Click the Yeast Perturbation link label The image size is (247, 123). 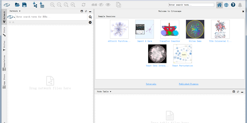pyautogui.click(x=182, y=66)
